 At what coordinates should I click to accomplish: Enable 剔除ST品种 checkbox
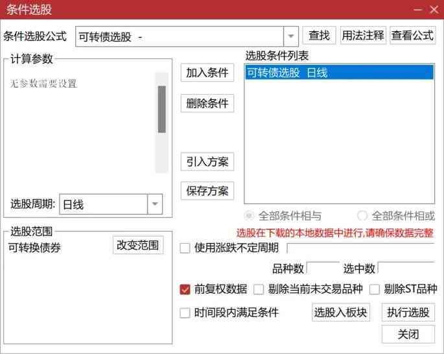pyautogui.click(x=375, y=289)
